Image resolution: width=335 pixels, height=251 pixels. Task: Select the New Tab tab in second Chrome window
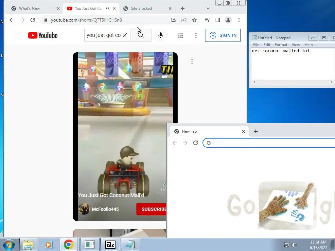(x=209, y=131)
